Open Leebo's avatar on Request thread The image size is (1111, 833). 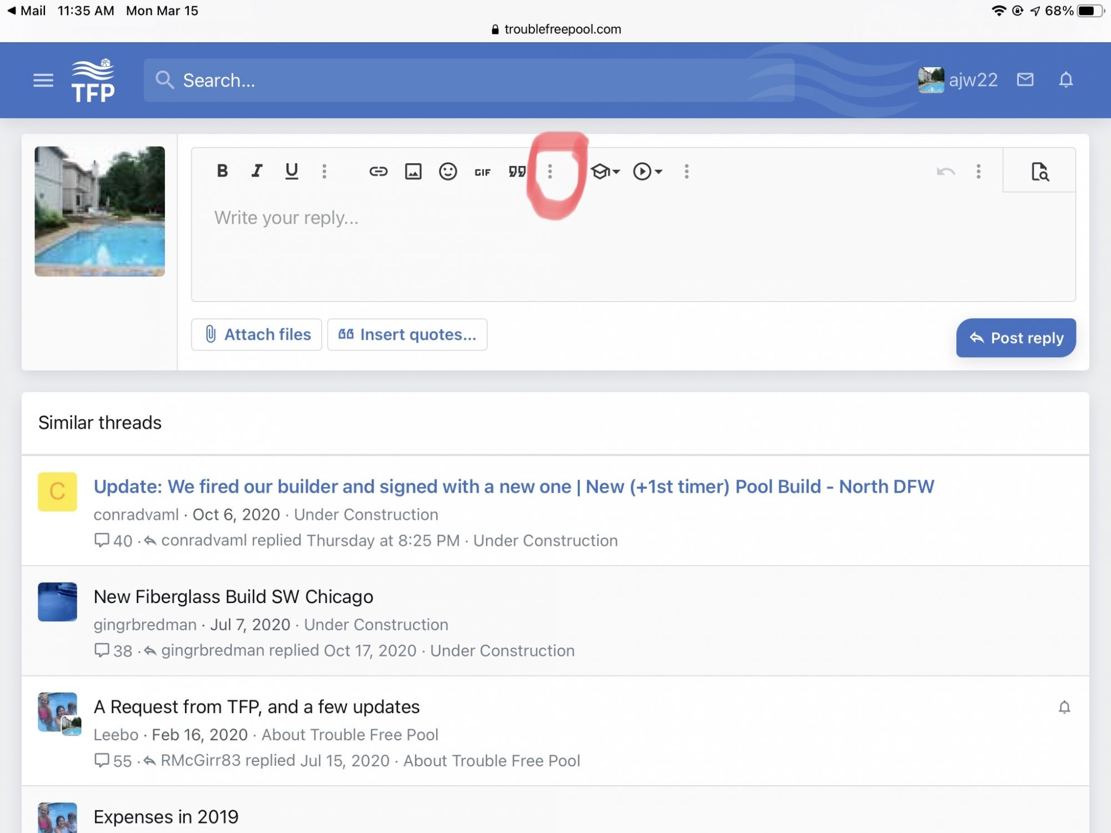[57, 711]
